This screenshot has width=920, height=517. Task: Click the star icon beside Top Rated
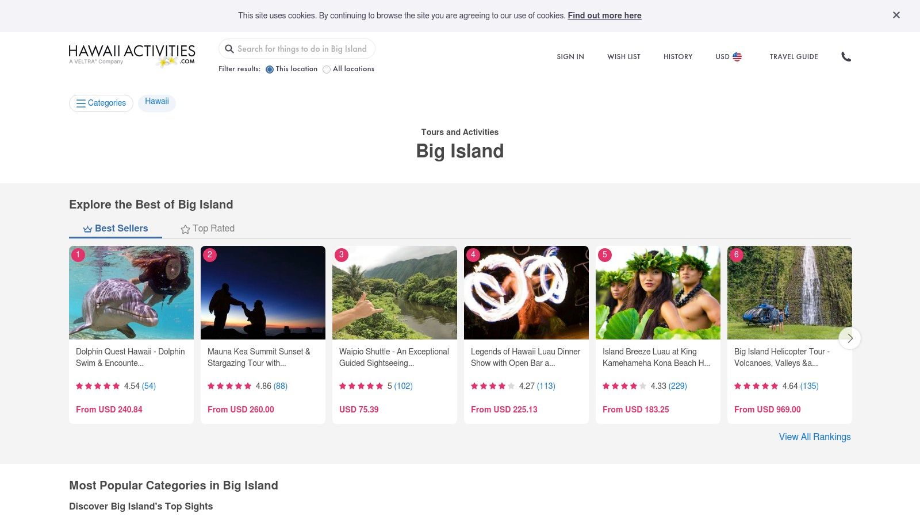coord(185,229)
